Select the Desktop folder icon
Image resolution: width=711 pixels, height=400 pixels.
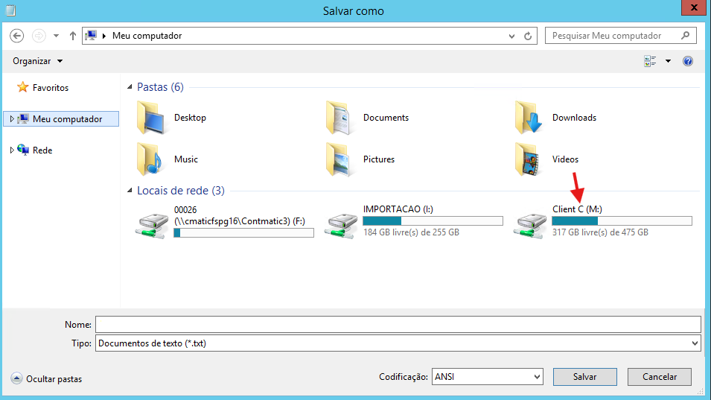[x=150, y=118]
